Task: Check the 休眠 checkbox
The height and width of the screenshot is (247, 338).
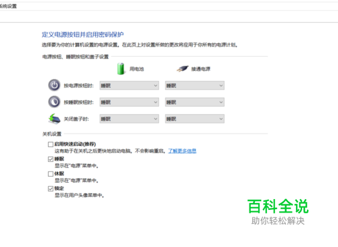Action: 51,174
